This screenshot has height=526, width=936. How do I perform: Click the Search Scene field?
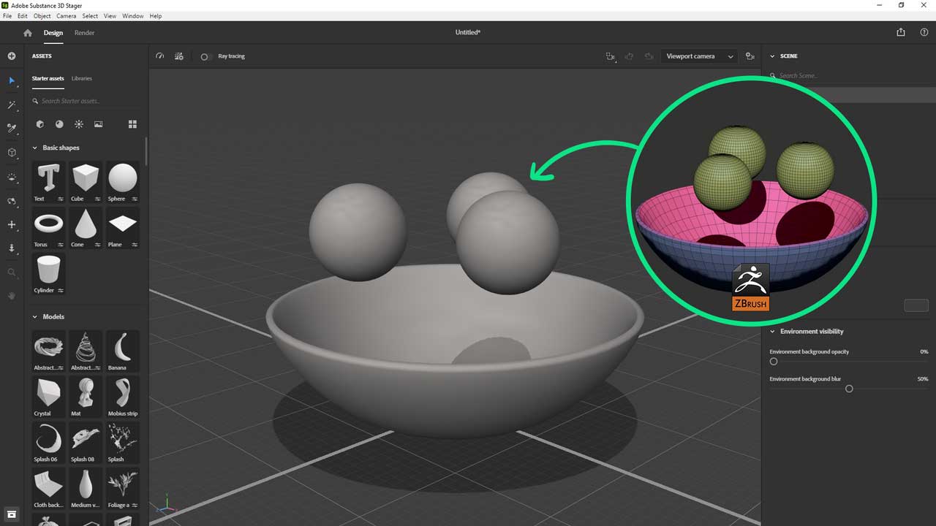pyautogui.click(x=848, y=76)
